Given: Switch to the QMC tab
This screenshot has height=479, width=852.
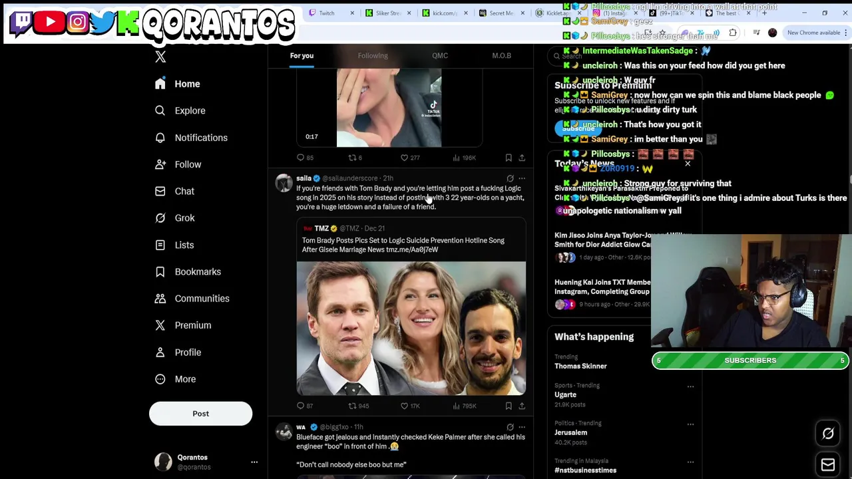Looking at the screenshot, I should pyautogui.click(x=440, y=56).
